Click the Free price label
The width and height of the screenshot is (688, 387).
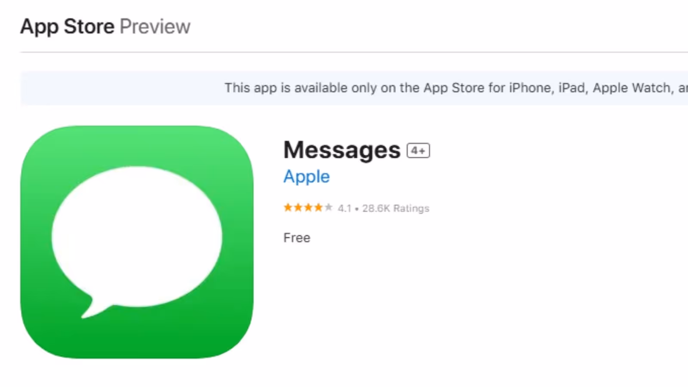pos(297,238)
